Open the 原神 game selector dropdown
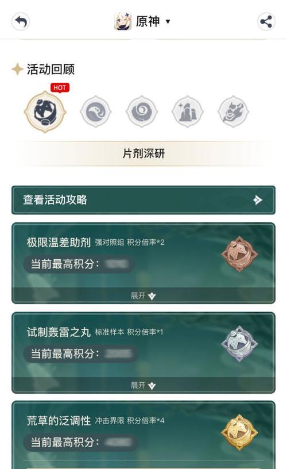 (x=153, y=21)
